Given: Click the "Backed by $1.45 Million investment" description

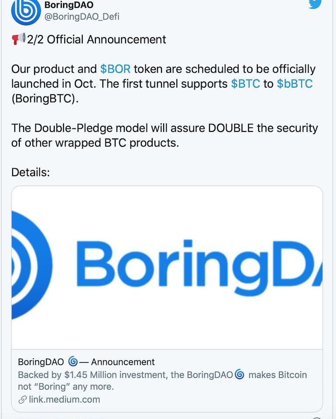Looking at the screenshot, I should click(x=162, y=380).
